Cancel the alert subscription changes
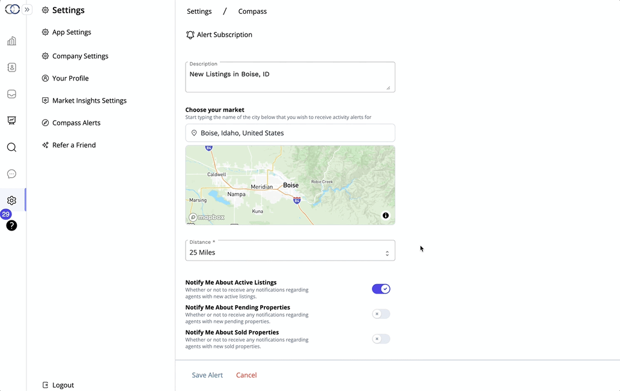The height and width of the screenshot is (391, 620). pos(246,374)
